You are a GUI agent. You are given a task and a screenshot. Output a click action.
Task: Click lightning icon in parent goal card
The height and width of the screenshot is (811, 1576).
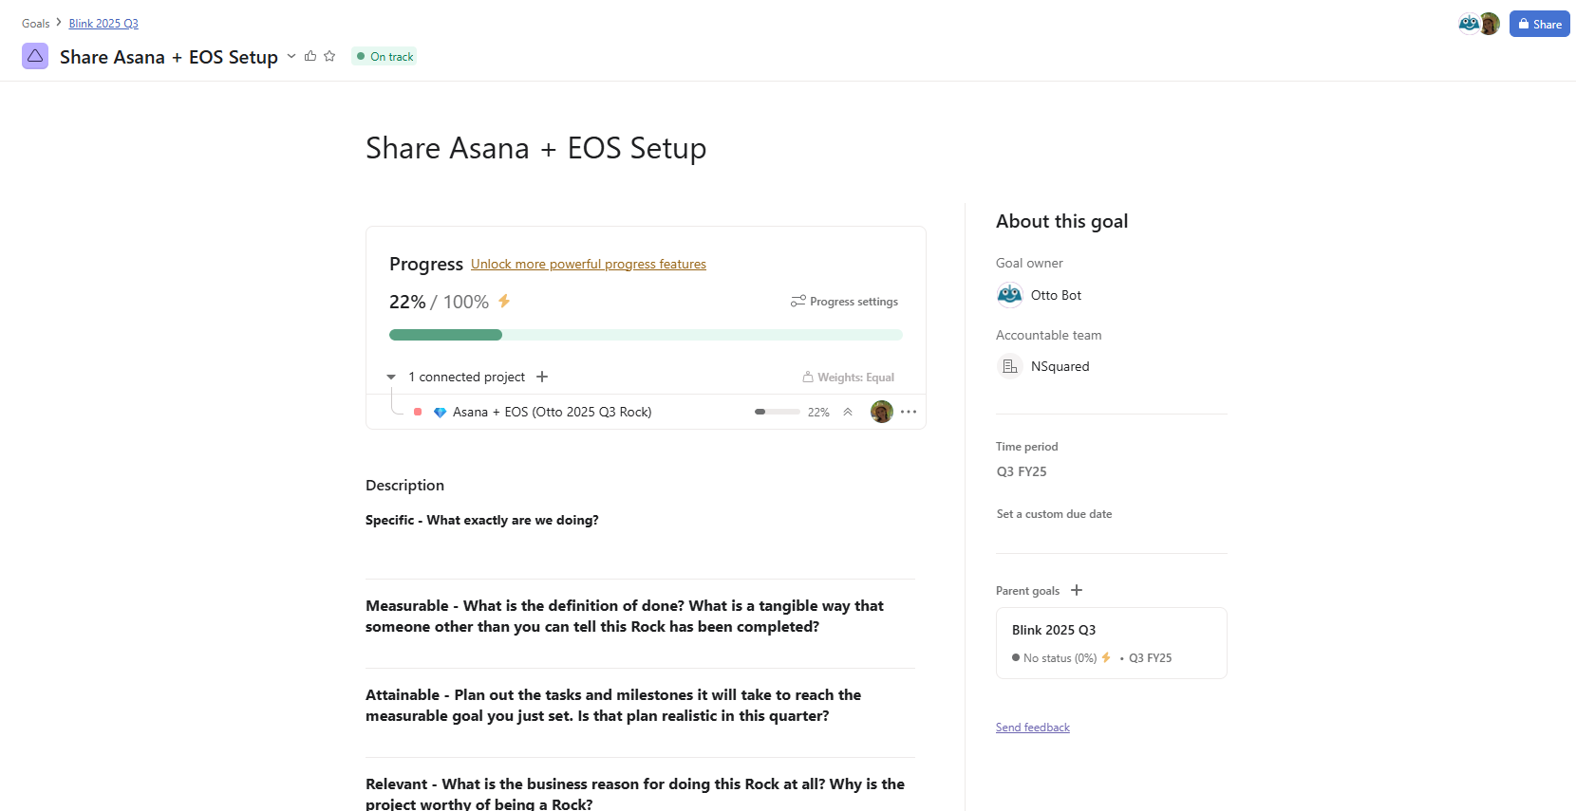pyautogui.click(x=1106, y=657)
